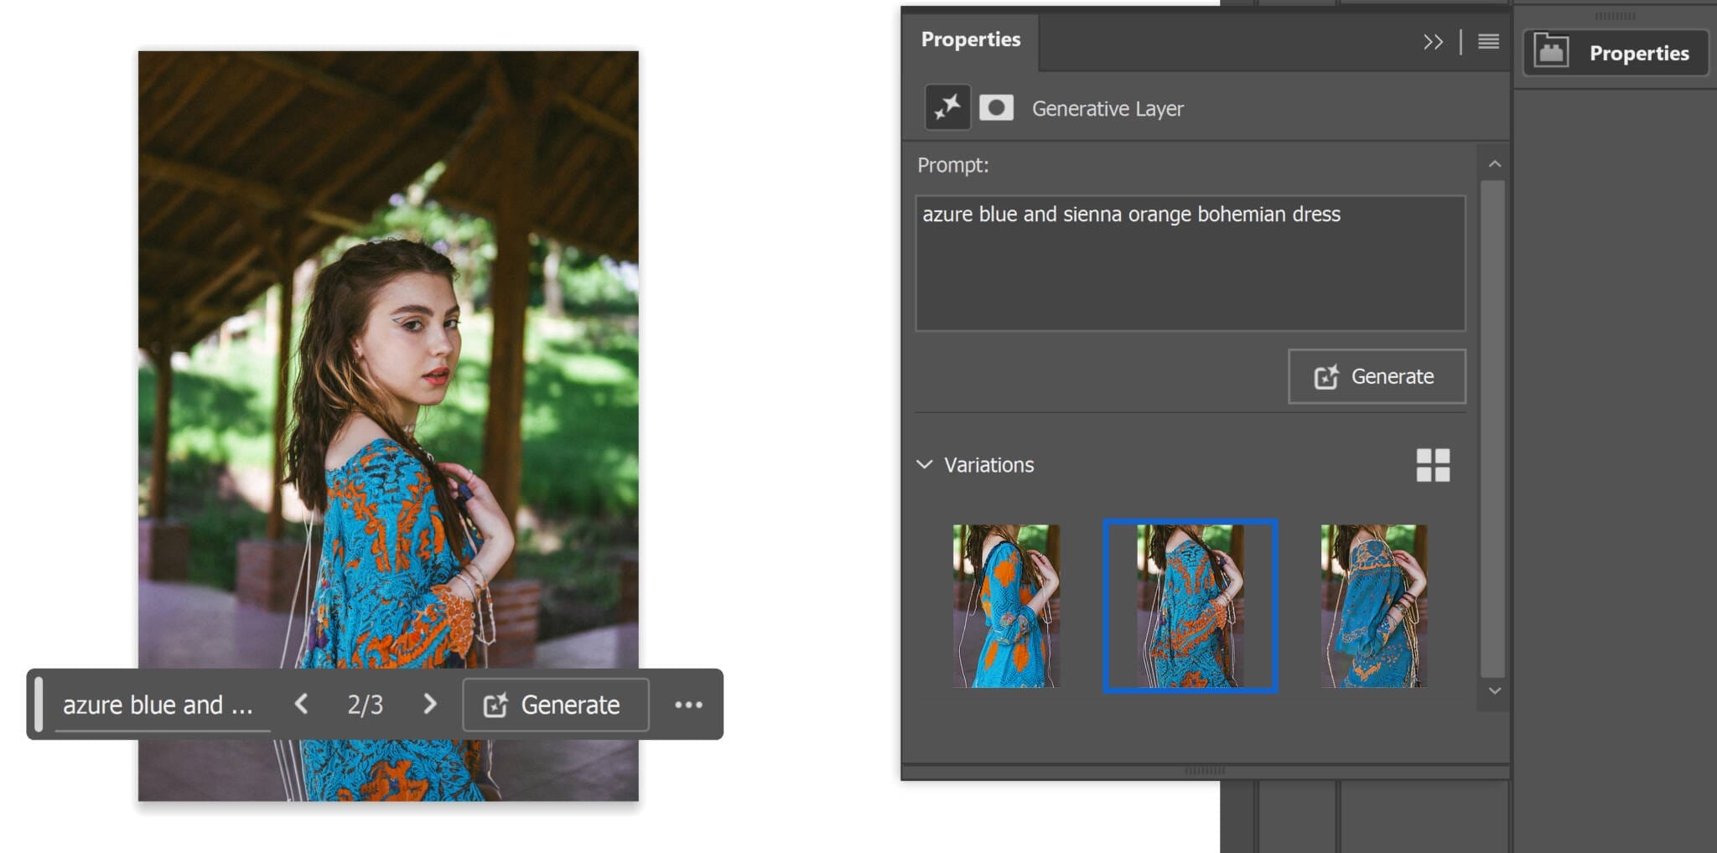Collapse the panel using the double-arrow icon
Viewport: 1717px width, 853px height.
[1431, 42]
